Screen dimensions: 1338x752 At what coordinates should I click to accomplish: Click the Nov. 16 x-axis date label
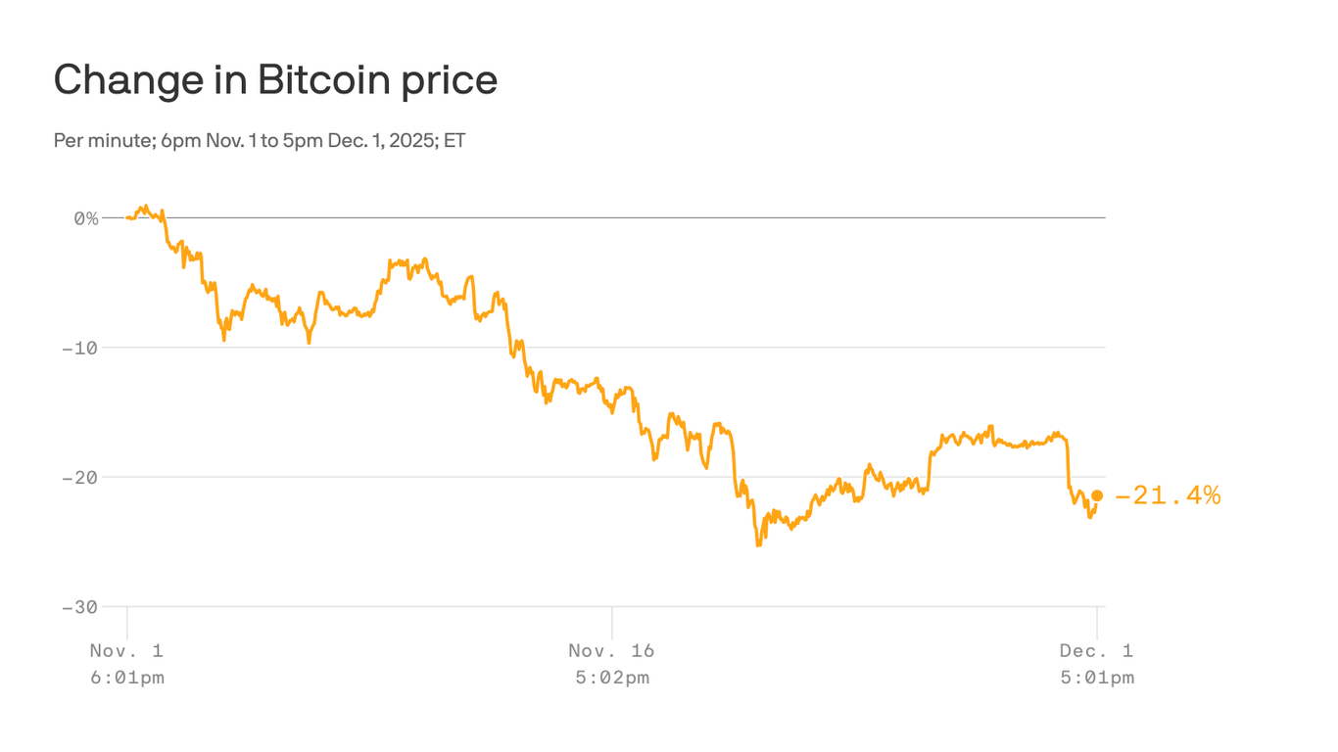611,650
